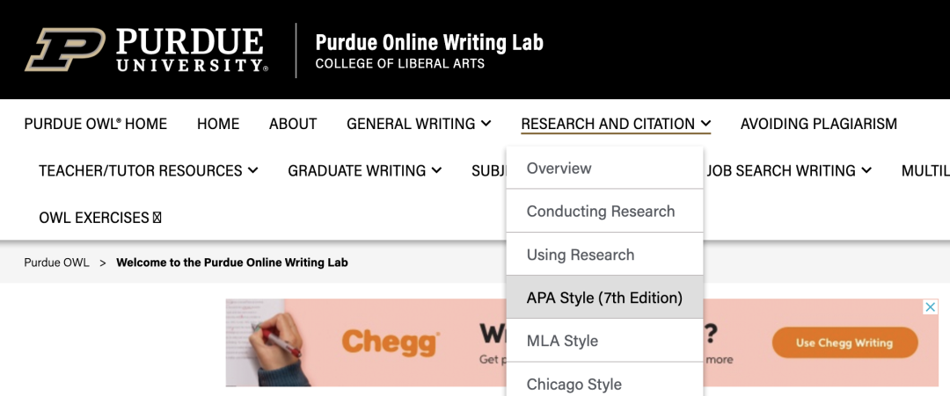Screen dimensions: 950x396
Task: Expand the General Writing menu chevron
Action: click(486, 123)
